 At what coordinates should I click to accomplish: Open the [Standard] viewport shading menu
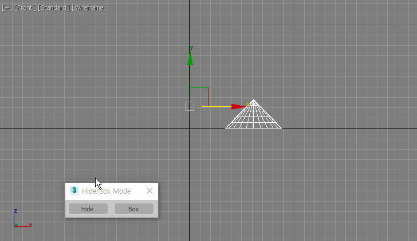(54, 7)
